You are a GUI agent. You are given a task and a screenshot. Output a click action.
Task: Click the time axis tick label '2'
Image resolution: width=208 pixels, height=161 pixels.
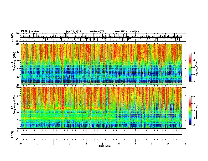pyautogui.click(x=54, y=144)
